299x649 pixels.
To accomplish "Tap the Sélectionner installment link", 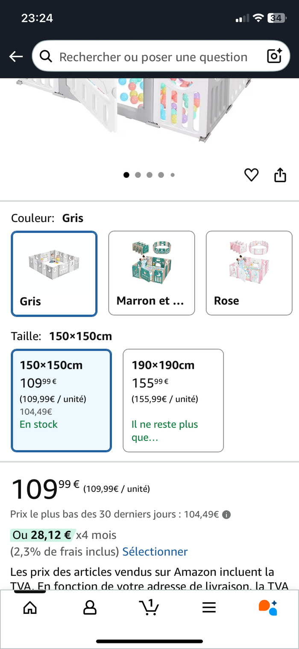I will 155,551.
